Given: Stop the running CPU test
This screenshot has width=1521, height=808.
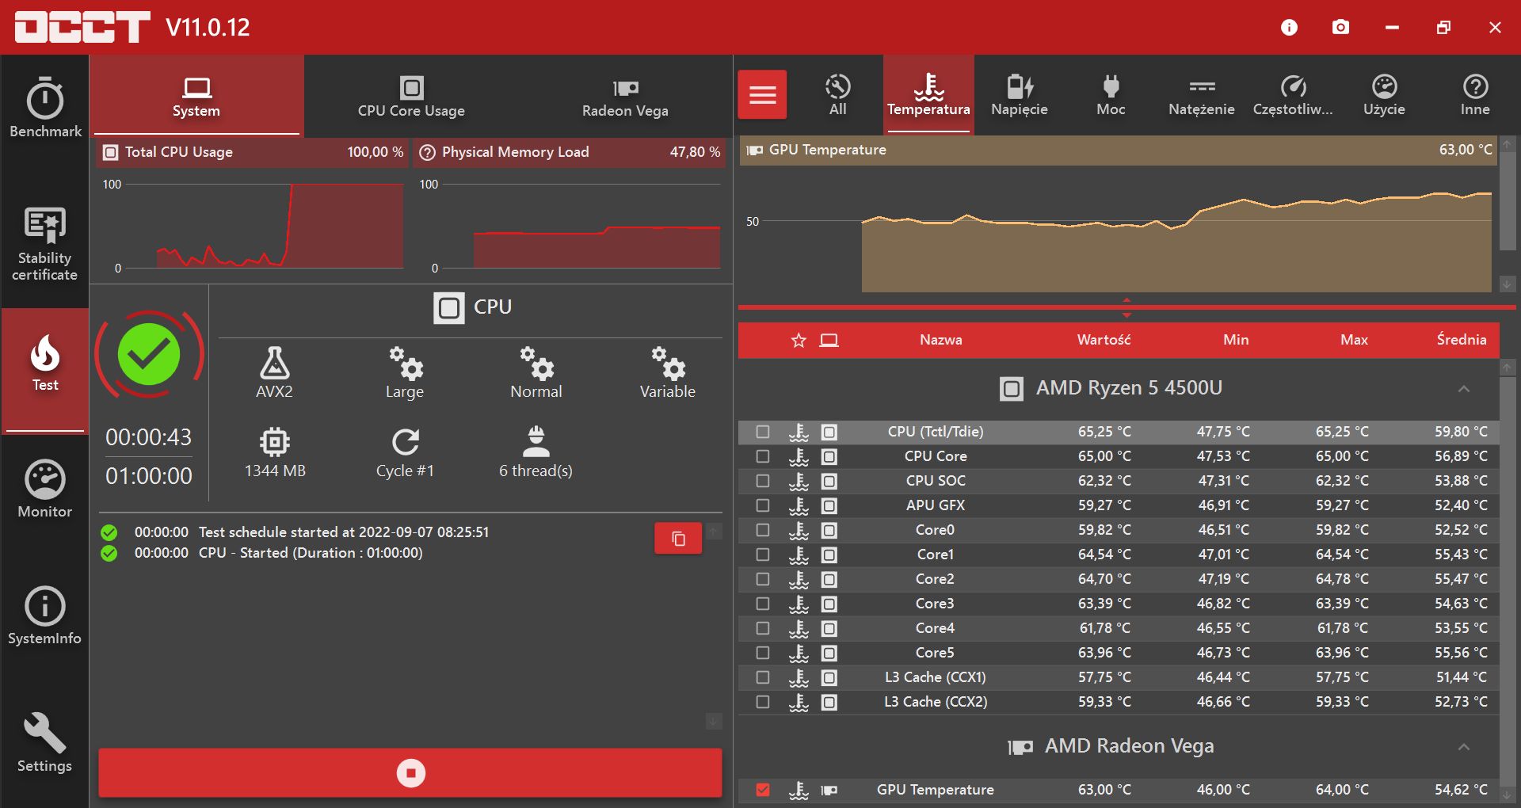Looking at the screenshot, I should (x=410, y=772).
